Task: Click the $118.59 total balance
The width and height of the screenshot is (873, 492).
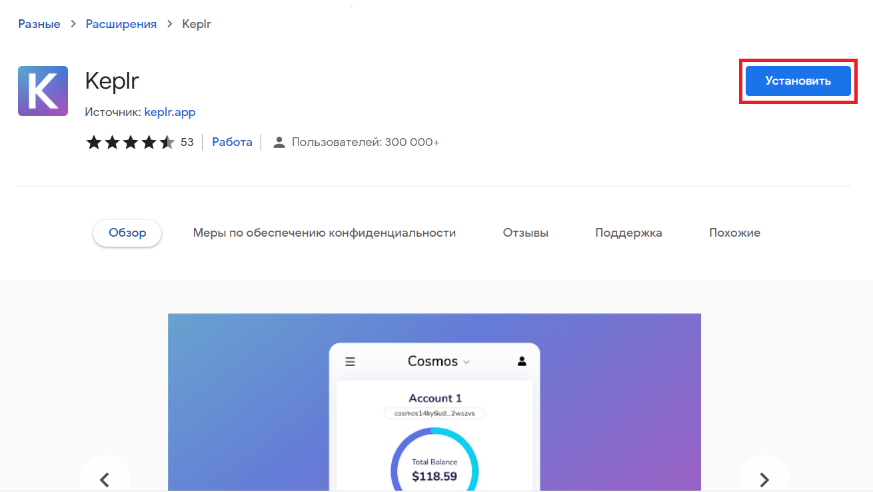Action: 435,476
